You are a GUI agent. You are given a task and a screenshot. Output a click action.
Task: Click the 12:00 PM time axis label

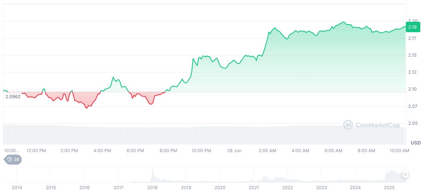tap(36, 151)
